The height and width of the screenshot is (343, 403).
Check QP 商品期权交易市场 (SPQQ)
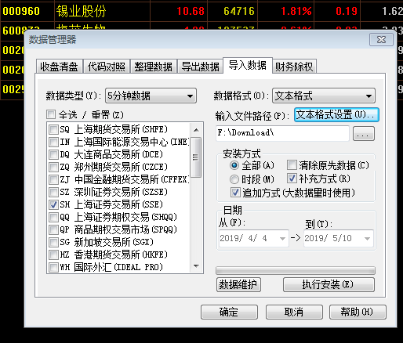pos(53,229)
